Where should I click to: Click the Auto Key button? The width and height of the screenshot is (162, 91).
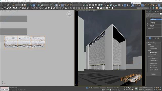pos(140,88)
